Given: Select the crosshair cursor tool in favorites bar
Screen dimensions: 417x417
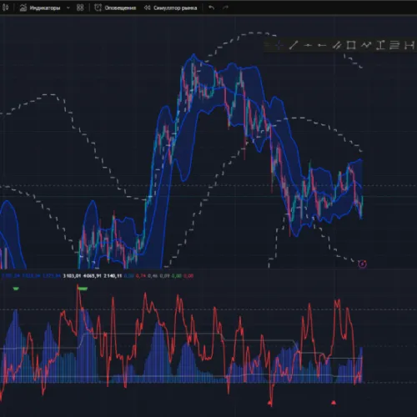Looking at the screenshot, I should click(279, 45).
